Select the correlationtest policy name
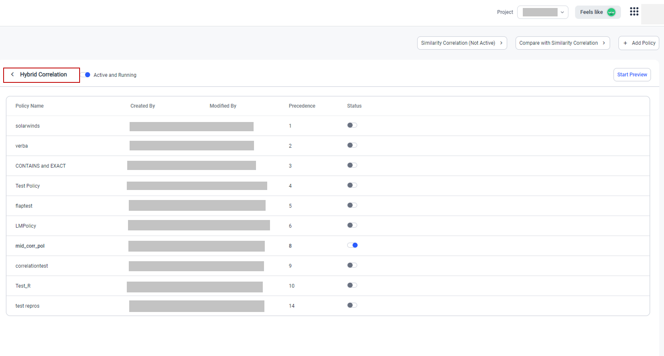The height and width of the screenshot is (356, 664). point(32,266)
